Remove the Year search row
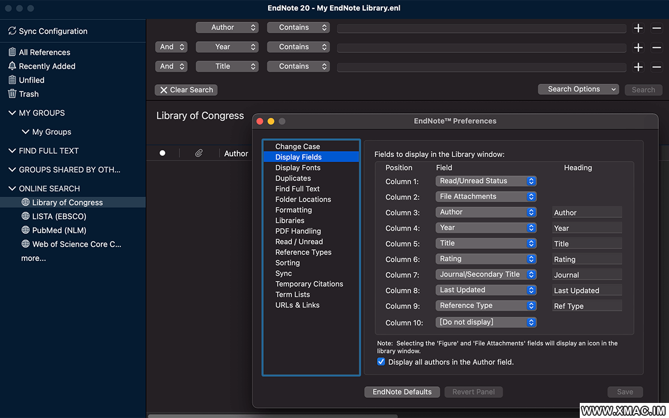Image resolution: width=669 pixels, height=418 pixels. [x=657, y=47]
